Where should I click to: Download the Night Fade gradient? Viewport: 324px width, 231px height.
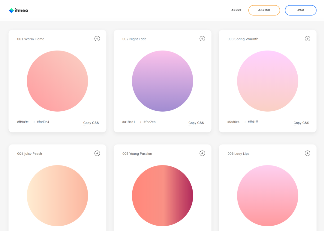point(202,39)
